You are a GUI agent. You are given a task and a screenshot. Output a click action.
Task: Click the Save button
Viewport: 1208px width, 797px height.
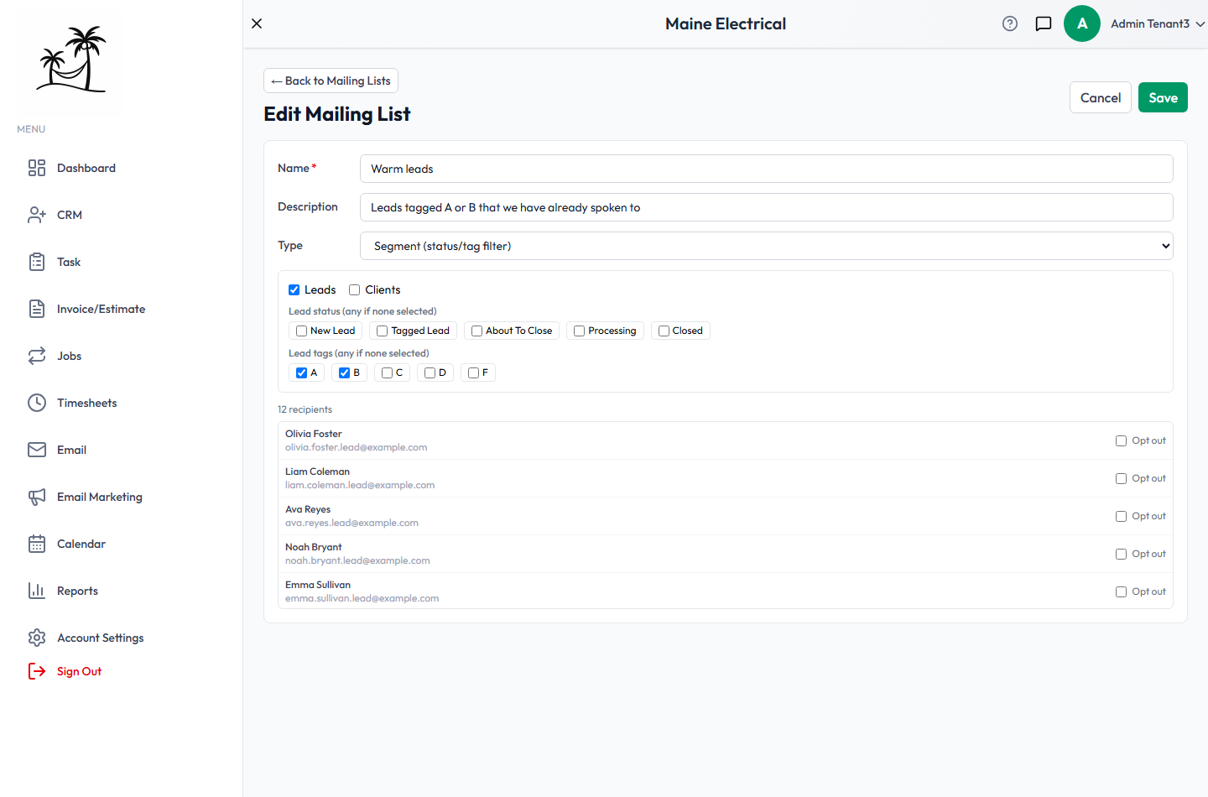[x=1163, y=97]
